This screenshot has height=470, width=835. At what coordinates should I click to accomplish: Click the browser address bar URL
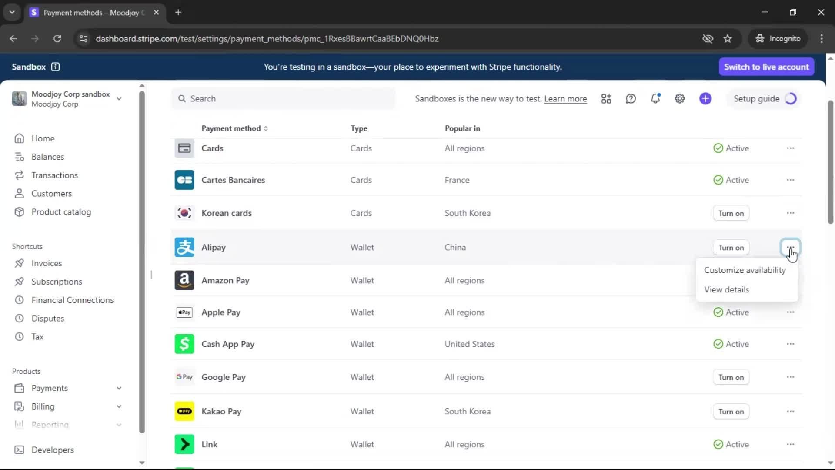pos(267,39)
